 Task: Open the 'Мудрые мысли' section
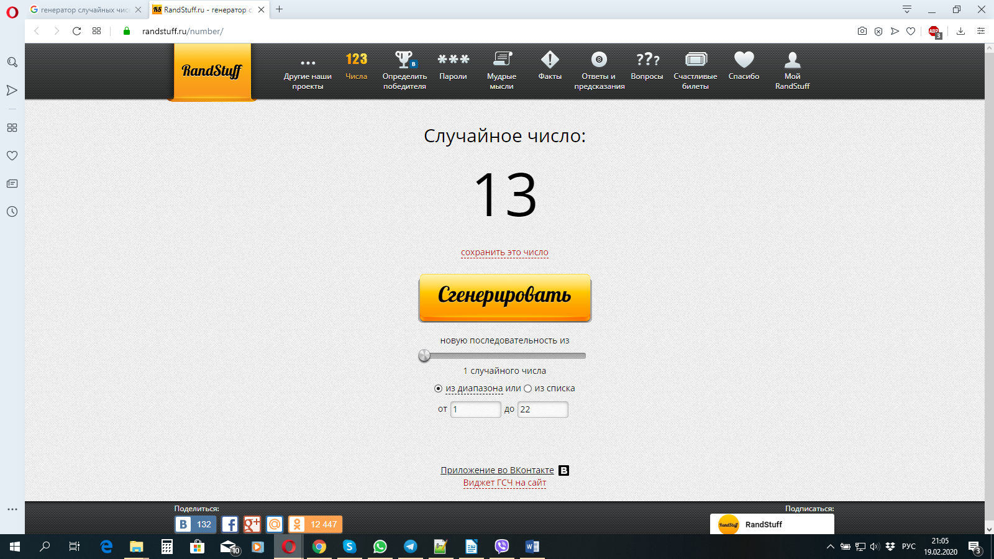501,70
